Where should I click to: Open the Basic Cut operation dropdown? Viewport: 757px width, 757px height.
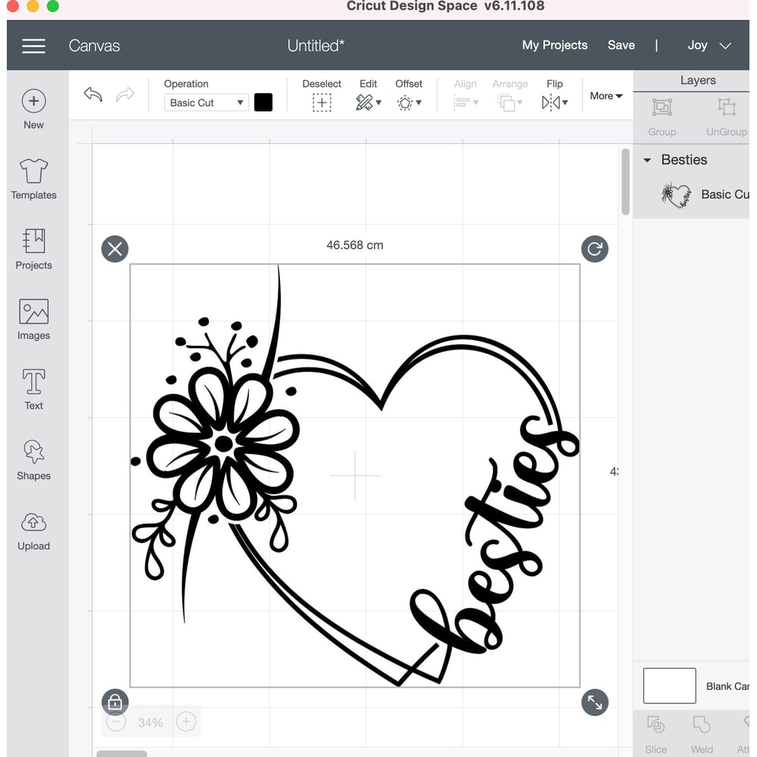(205, 102)
